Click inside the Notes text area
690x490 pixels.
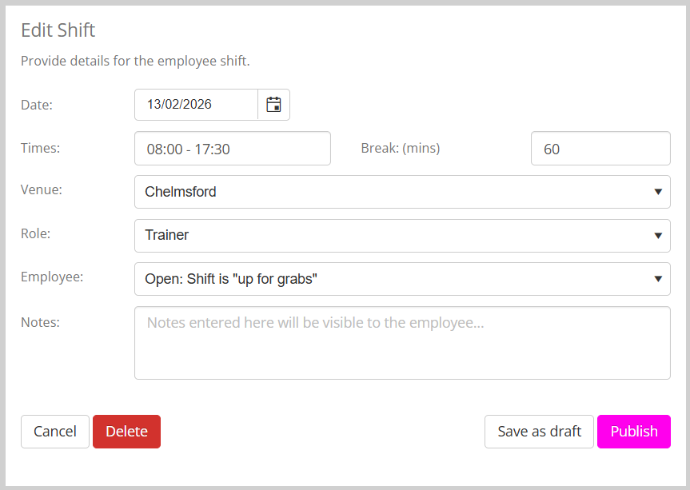(401, 343)
